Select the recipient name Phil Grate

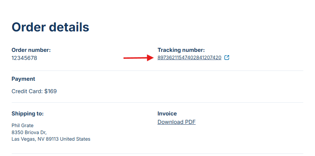[x=23, y=126]
